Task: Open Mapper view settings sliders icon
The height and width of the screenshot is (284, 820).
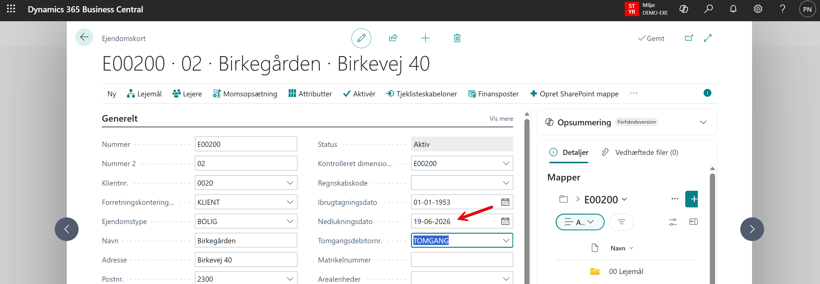Action: click(x=673, y=222)
